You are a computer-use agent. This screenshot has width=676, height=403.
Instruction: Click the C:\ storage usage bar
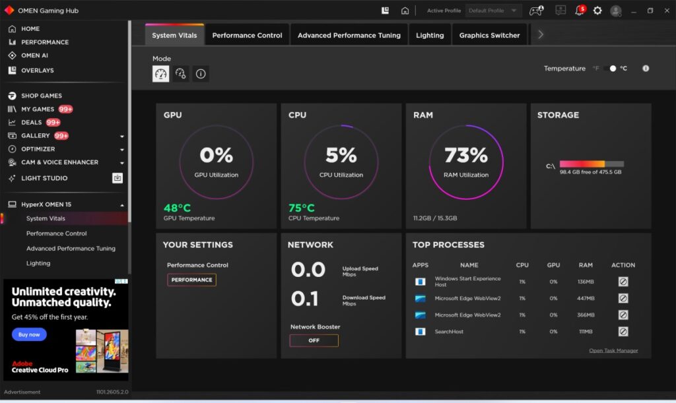point(591,164)
